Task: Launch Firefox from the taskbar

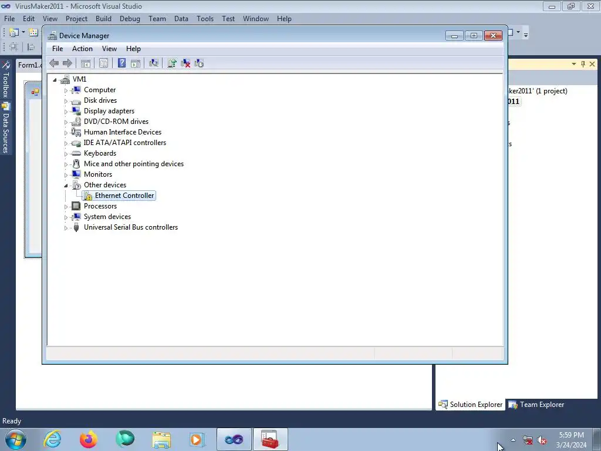Action: pyautogui.click(x=89, y=439)
